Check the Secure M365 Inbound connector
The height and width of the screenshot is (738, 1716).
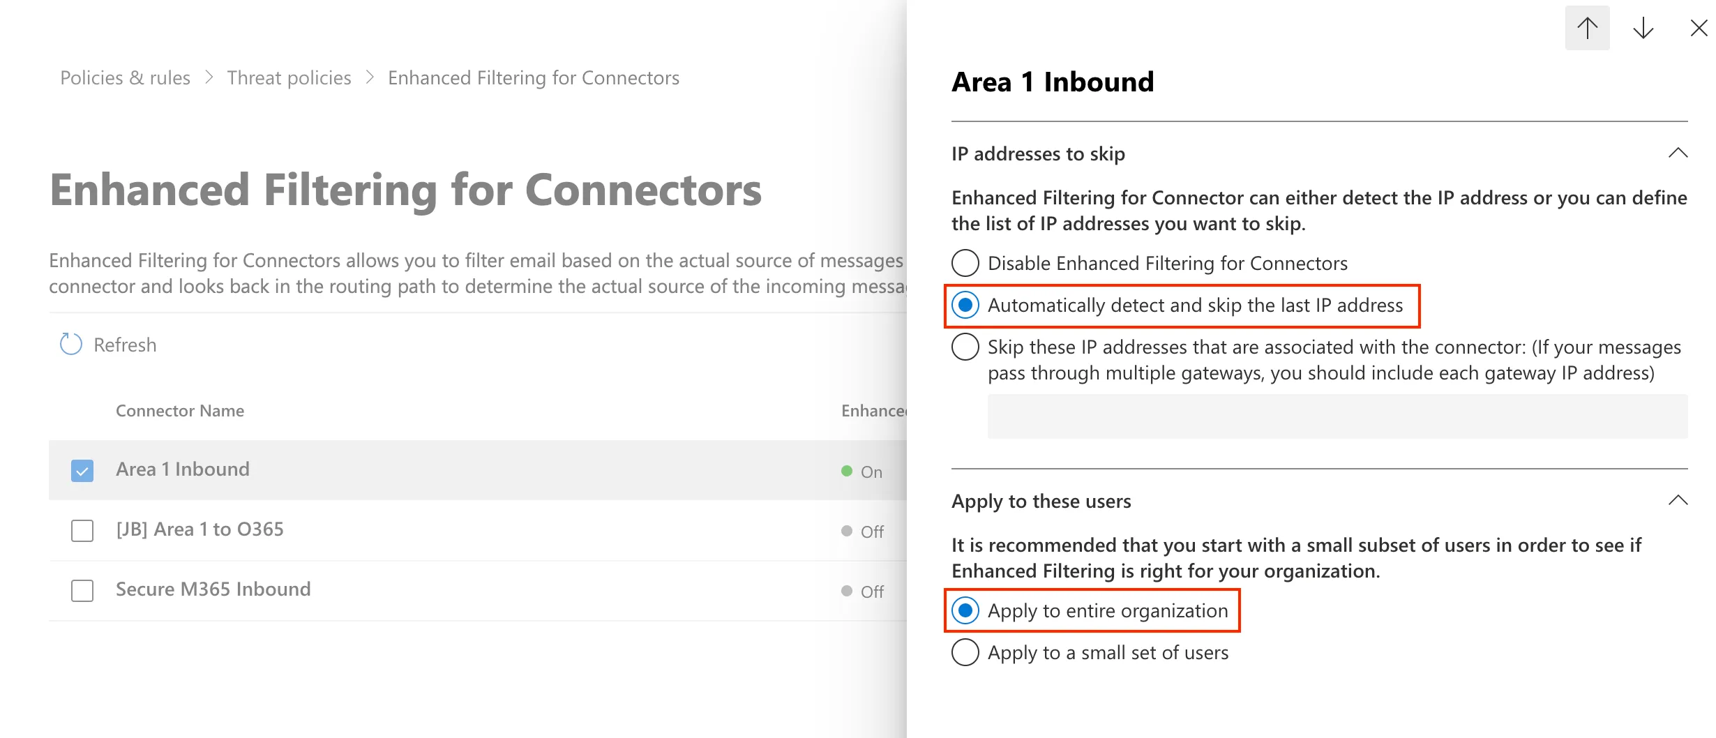coord(82,591)
